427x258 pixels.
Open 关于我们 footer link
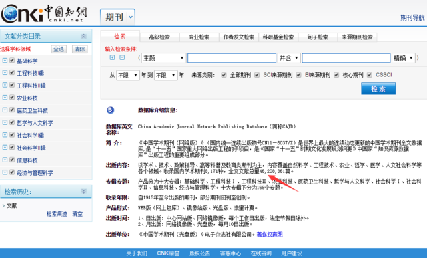coord(137,253)
